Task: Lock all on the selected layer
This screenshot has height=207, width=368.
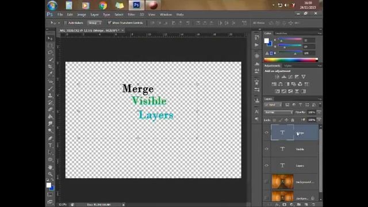Action: [x=293, y=120]
